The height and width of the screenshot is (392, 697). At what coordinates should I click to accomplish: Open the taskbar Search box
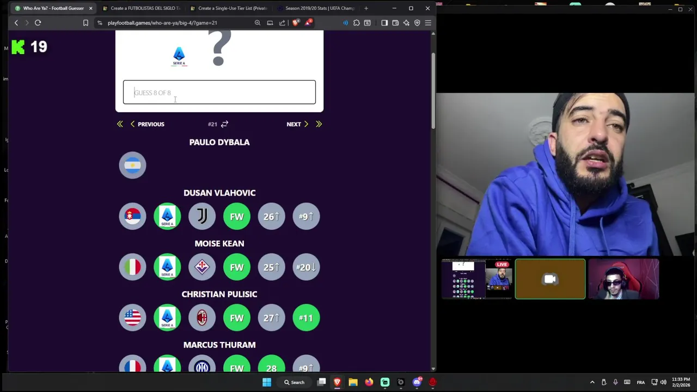(294, 382)
